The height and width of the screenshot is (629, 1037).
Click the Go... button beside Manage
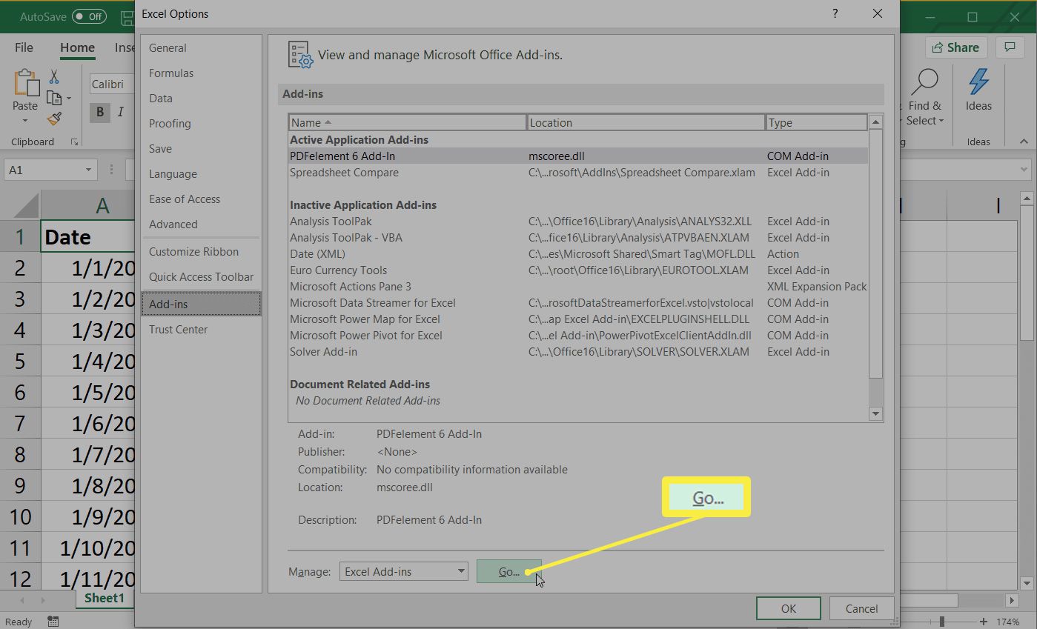pos(509,571)
